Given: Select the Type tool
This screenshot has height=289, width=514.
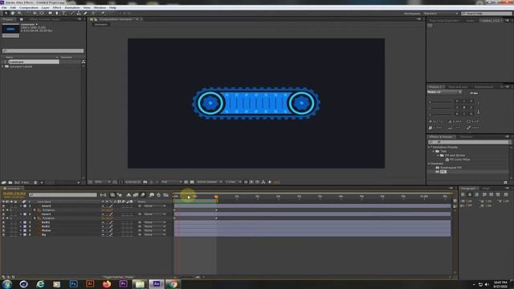Looking at the screenshot, I should [64, 13].
